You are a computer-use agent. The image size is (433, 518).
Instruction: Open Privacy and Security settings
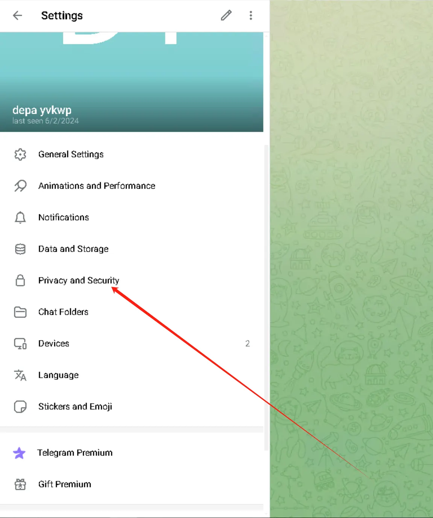(132, 280)
